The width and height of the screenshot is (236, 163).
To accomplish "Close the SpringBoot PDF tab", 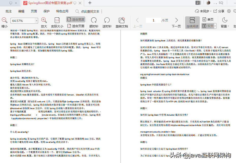I will point(80,3).
